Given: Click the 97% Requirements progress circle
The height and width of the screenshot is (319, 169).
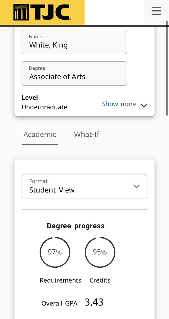Looking at the screenshot, I should pyautogui.click(x=55, y=252).
